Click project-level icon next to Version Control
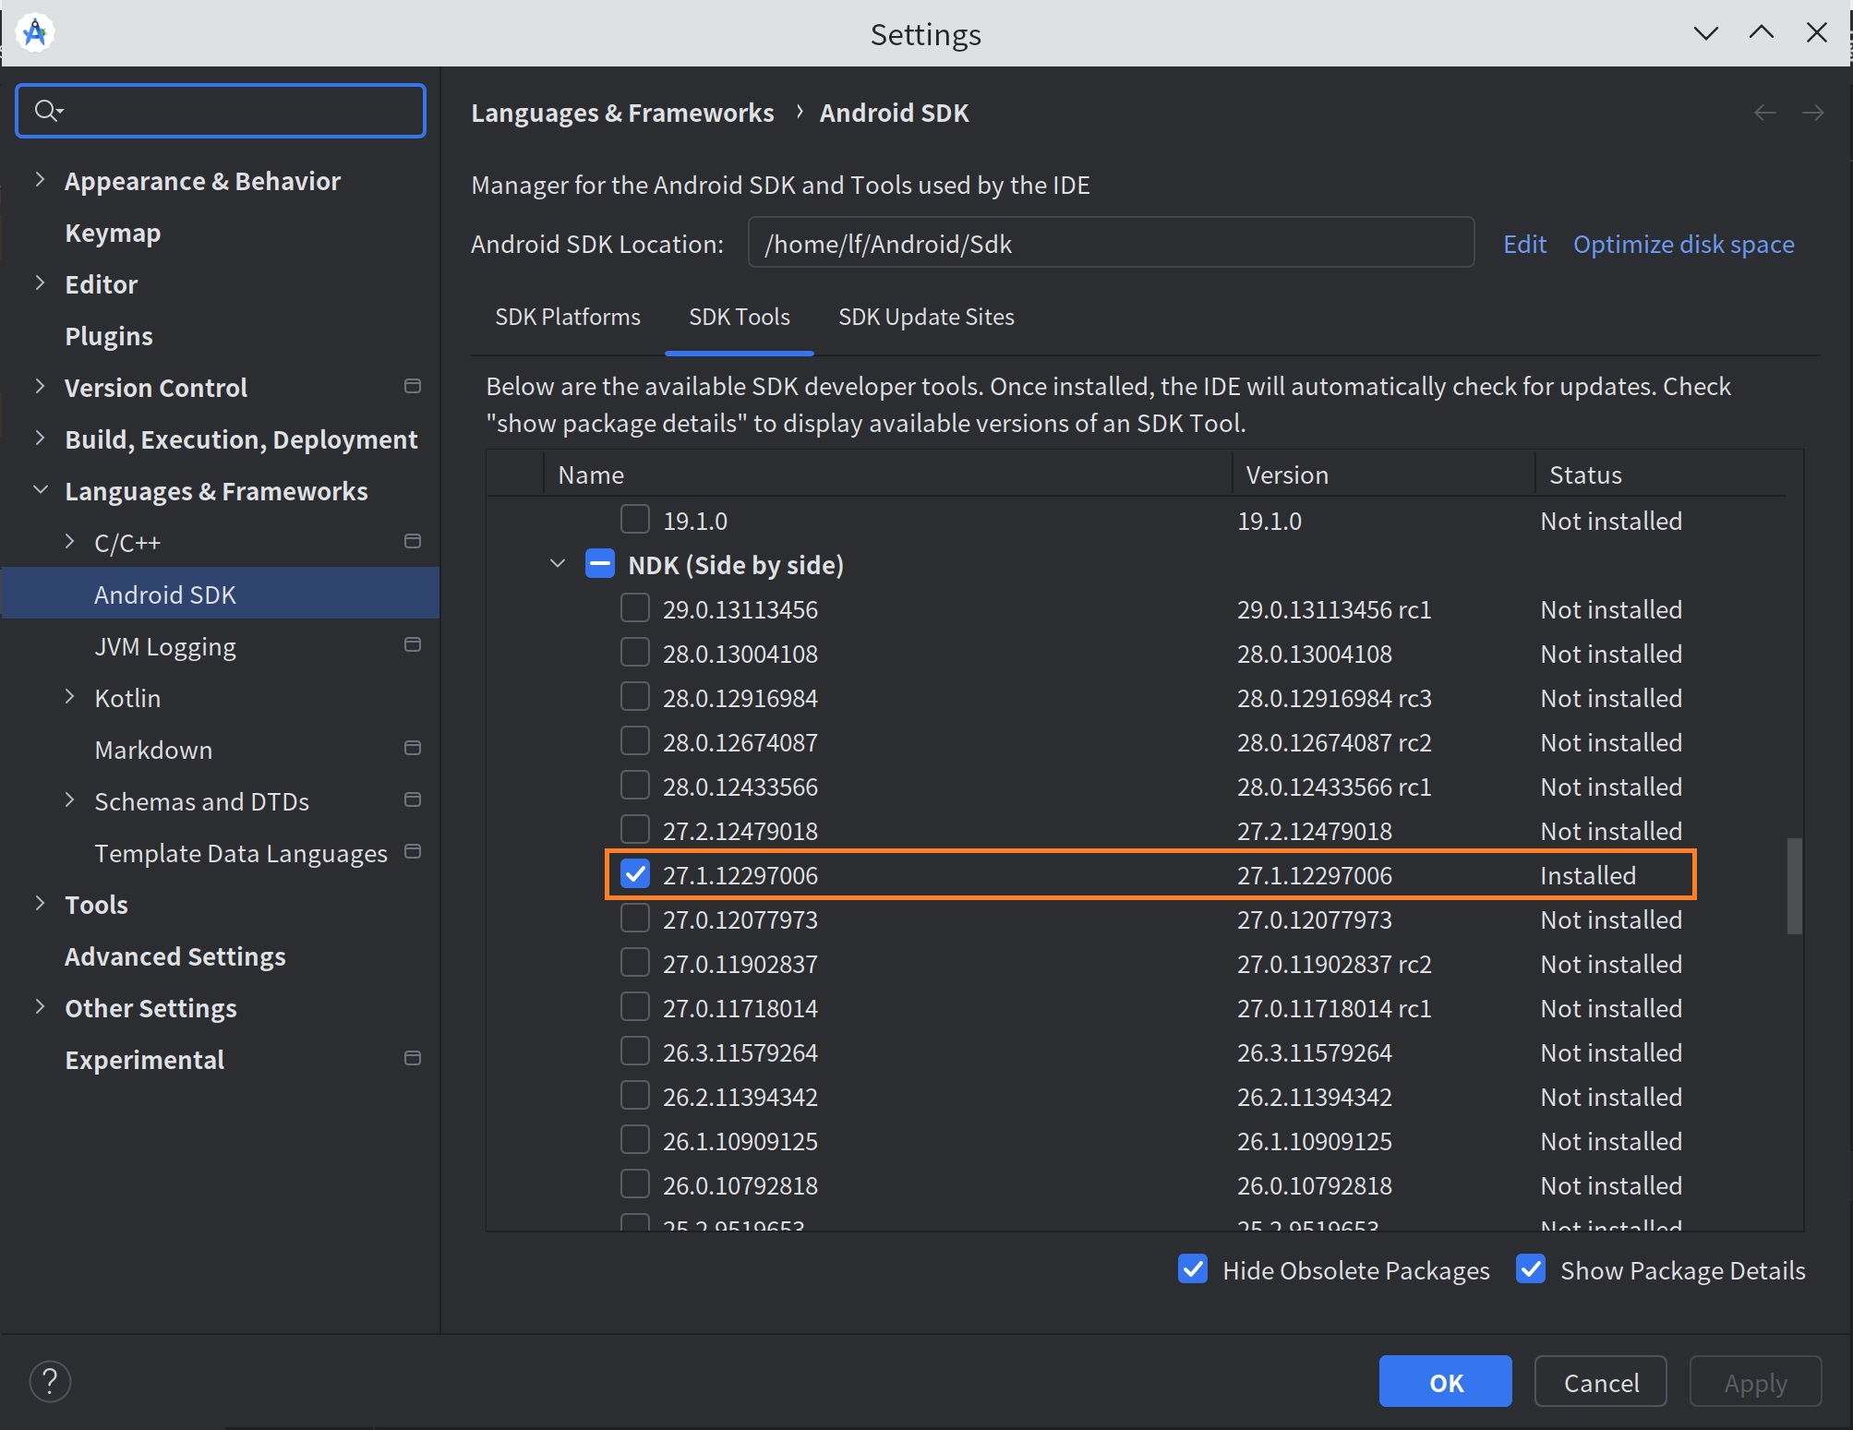Viewport: 1853px width, 1430px height. coord(413,387)
